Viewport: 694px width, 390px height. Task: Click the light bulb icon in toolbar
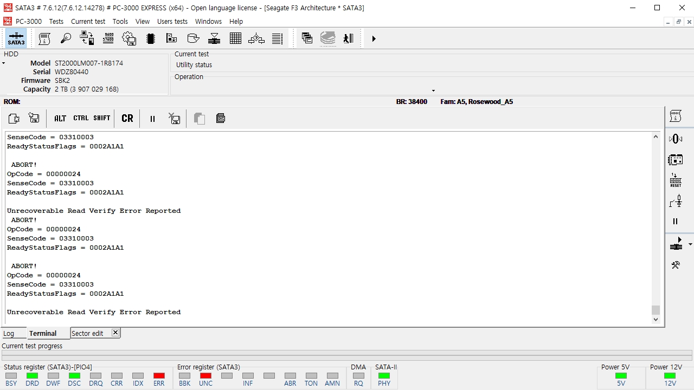pyautogui.click(x=66, y=38)
